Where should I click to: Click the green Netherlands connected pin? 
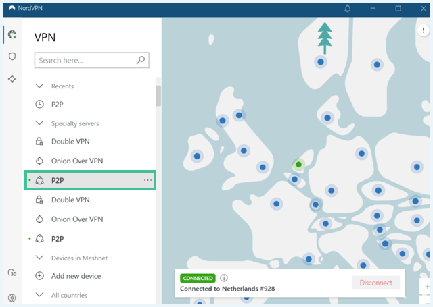coord(298,165)
